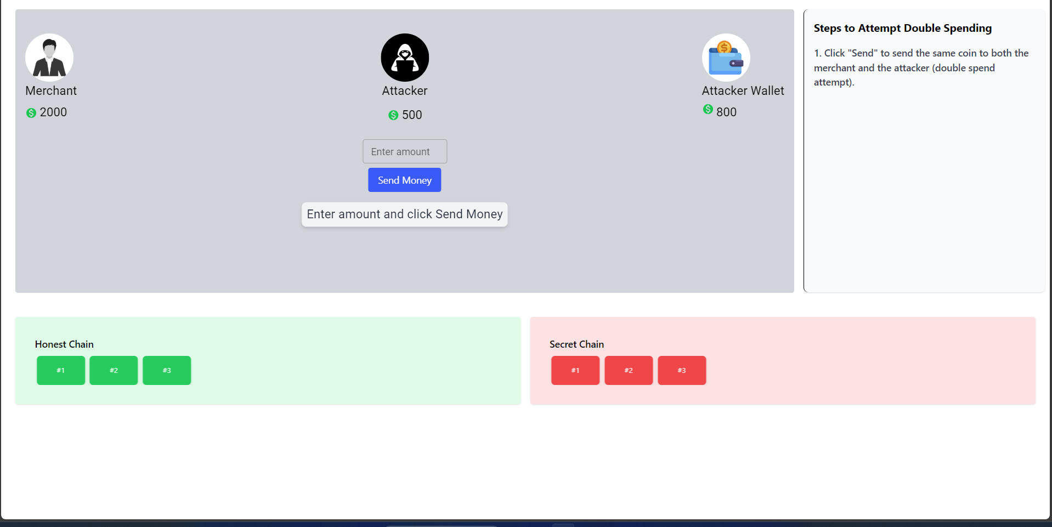Click the green coin beside Attacker's 500
1052x527 pixels.
click(x=393, y=115)
